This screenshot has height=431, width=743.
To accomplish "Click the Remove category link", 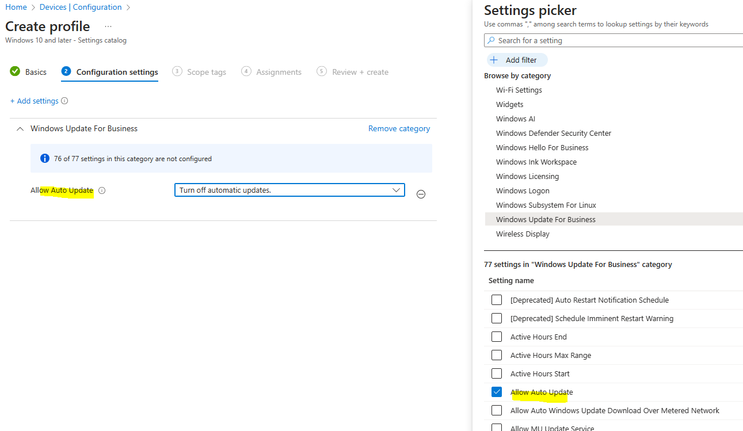I will [399, 128].
